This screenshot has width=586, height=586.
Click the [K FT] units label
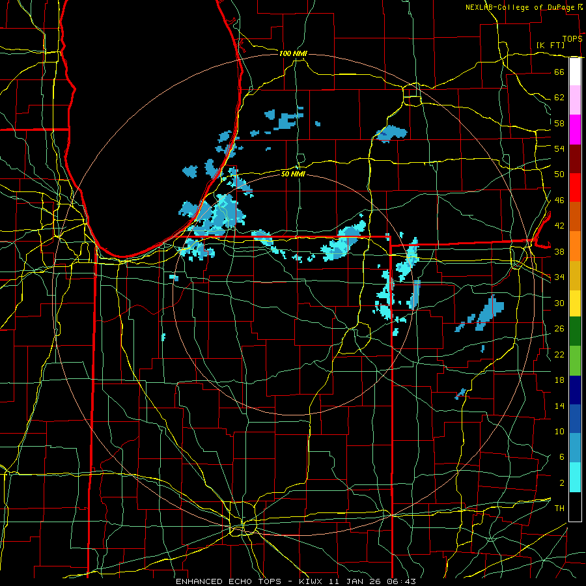[x=550, y=45]
